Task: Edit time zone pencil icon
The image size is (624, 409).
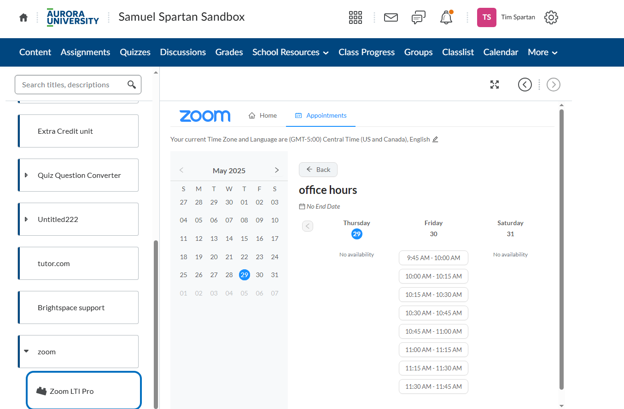Action: pyautogui.click(x=435, y=139)
